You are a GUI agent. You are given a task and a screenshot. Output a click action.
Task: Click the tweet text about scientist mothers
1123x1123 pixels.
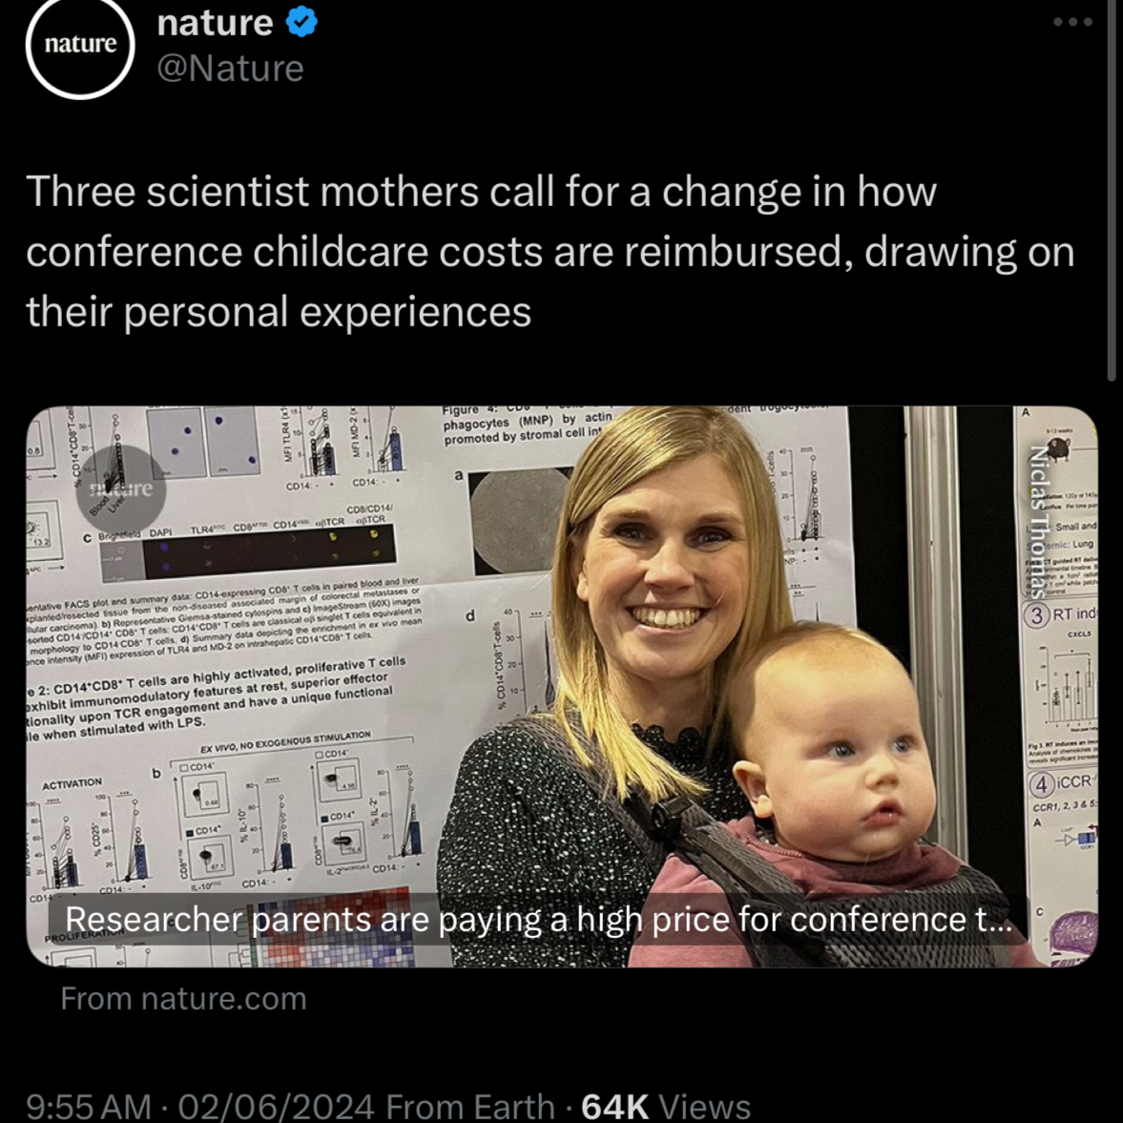click(x=550, y=252)
